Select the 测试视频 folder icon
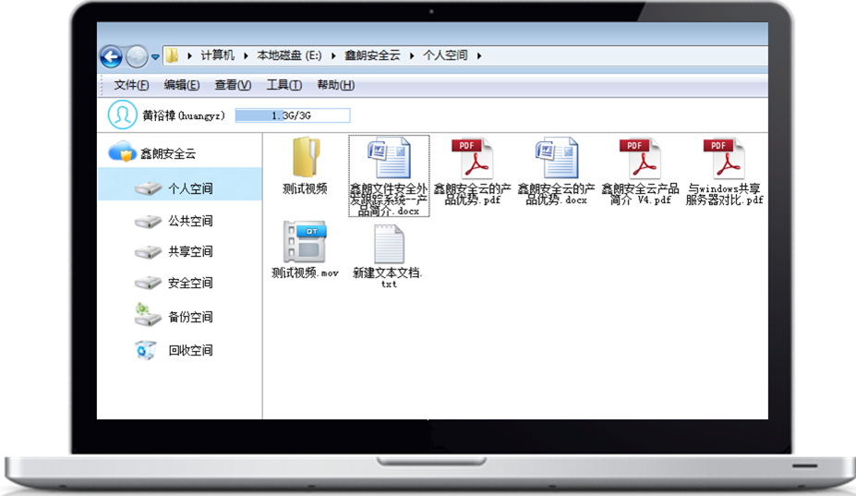Screen dimensions: 856x496 click(305, 158)
